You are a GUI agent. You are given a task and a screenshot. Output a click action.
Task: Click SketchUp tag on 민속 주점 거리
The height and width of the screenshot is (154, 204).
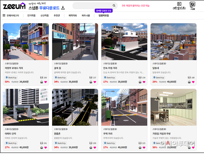tap(109, 78)
